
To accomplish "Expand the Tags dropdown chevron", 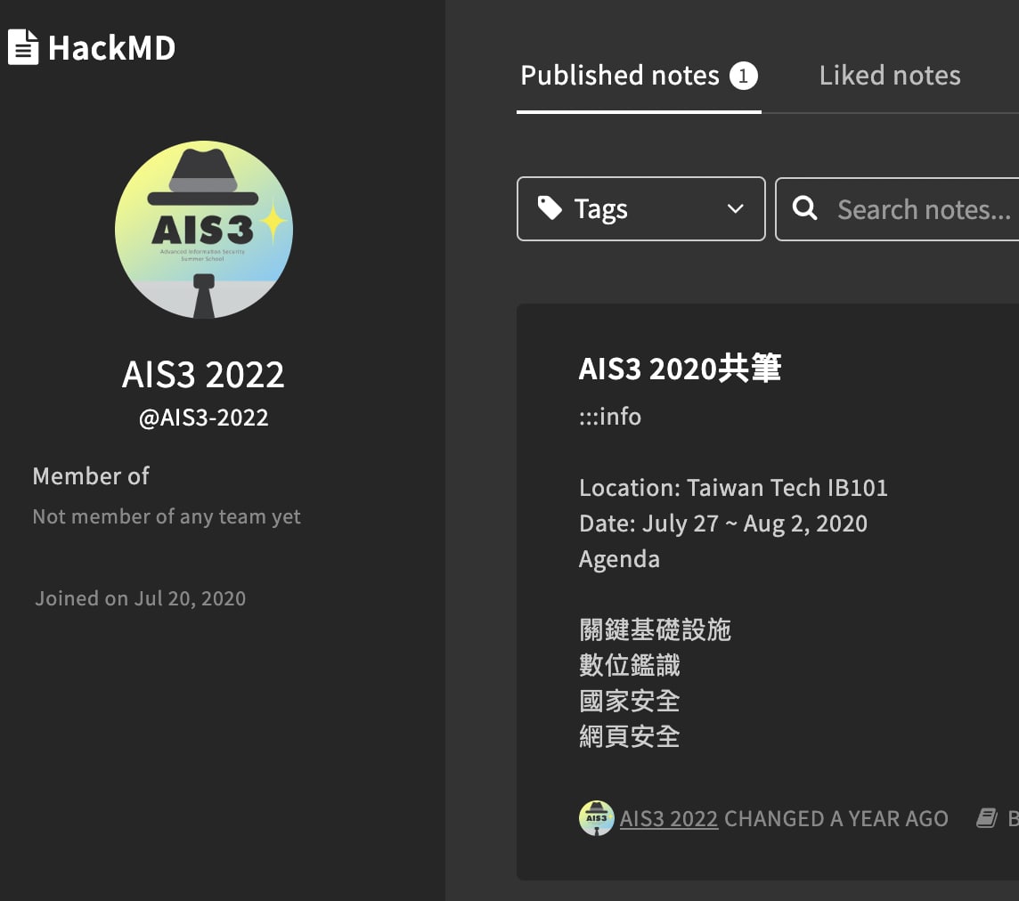I will [x=735, y=209].
